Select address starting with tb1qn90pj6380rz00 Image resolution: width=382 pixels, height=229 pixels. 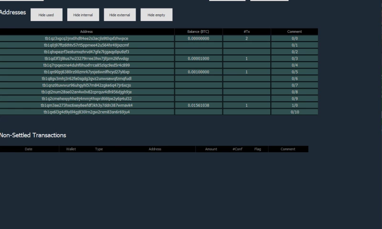tap(86, 72)
